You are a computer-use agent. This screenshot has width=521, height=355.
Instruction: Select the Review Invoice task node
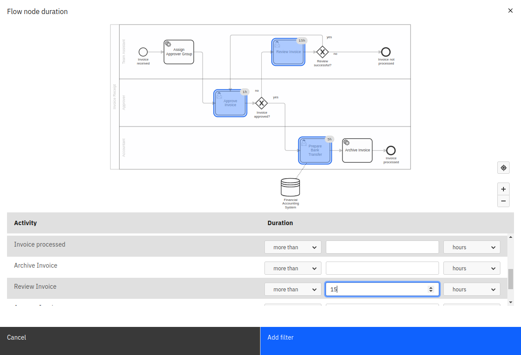(288, 52)
